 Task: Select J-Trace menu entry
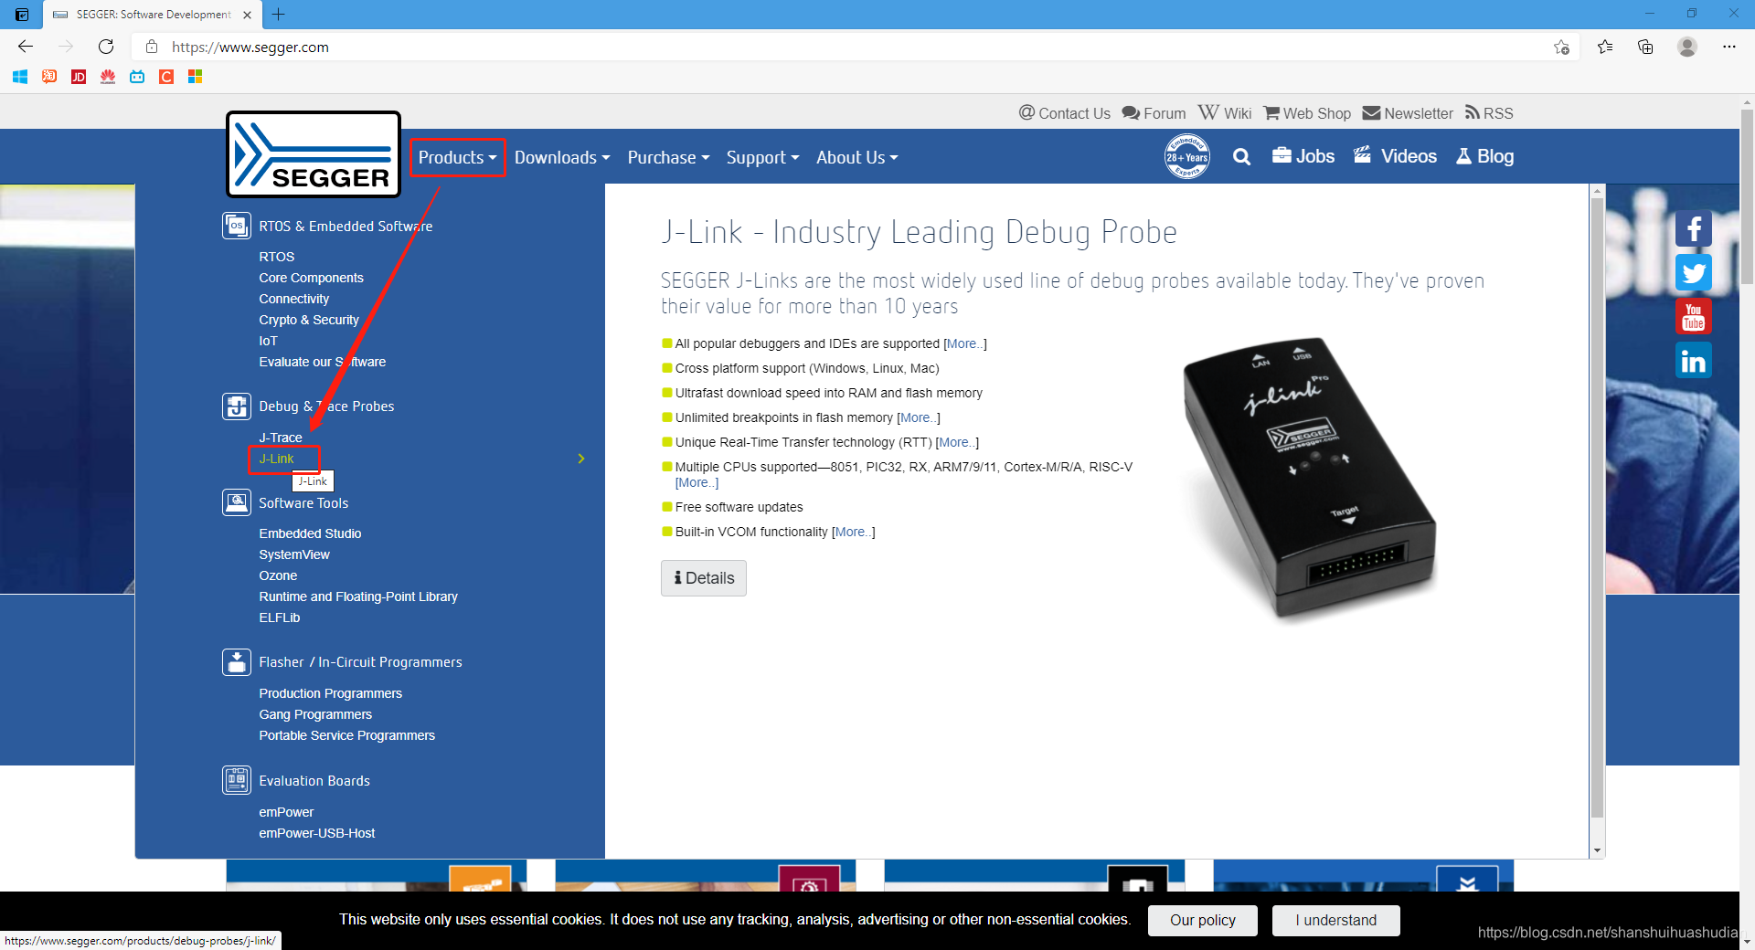280,438
